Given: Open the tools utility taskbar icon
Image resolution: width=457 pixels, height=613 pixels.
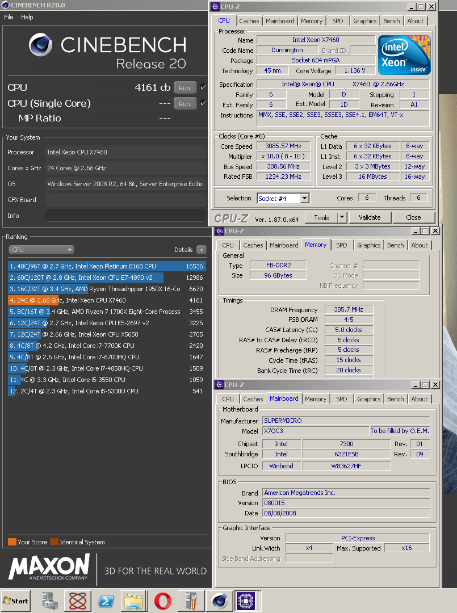Looking at the screenshot, I should pyautogui.click(x=191, y=601).
